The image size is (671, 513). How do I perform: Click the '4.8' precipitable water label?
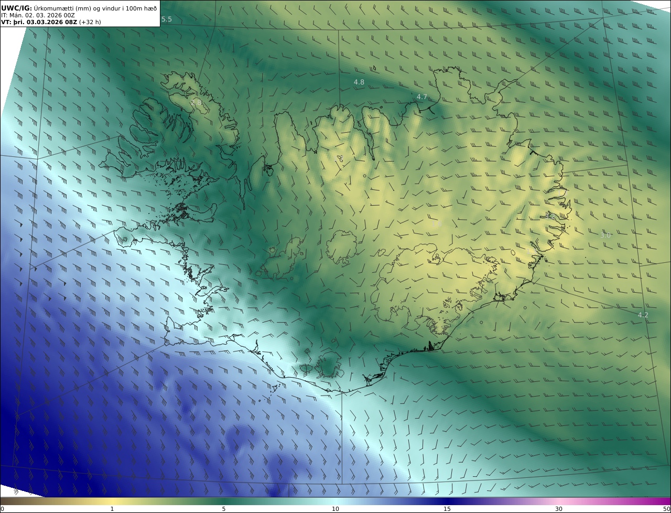pos(359,82)
